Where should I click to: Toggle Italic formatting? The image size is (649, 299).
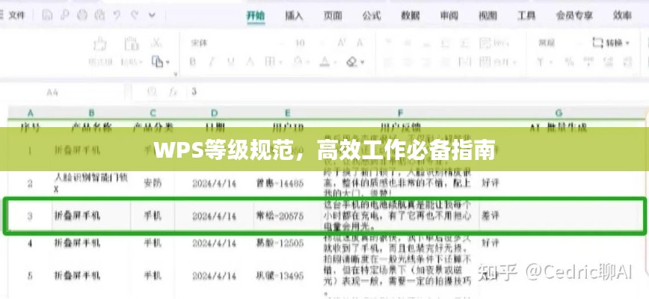click(212, 62)
